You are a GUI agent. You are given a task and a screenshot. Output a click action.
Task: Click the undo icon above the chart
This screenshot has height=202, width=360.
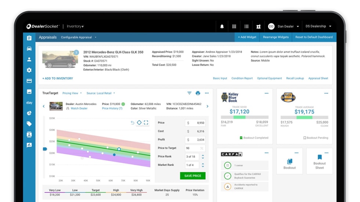pos(133,123)
